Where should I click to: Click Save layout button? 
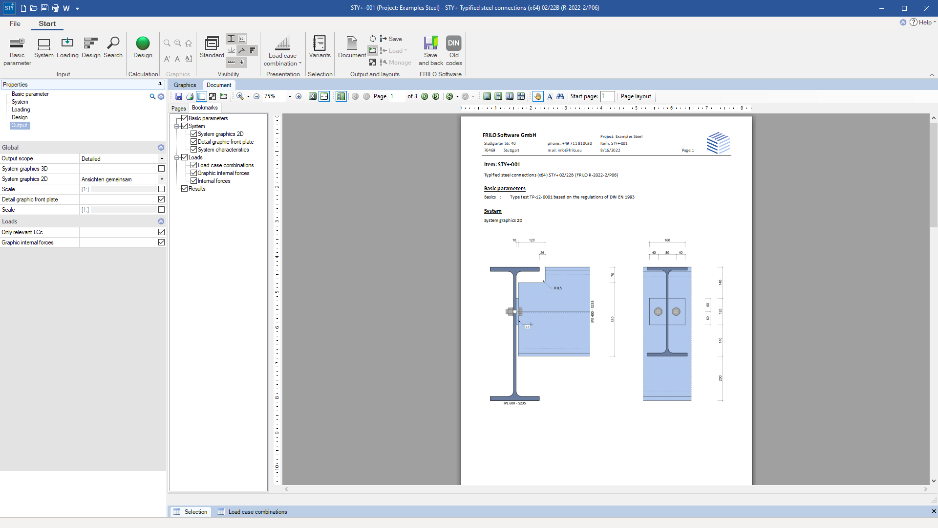tap(390, 39)
